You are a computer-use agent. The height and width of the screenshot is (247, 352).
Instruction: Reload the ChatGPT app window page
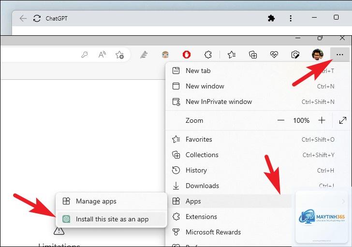coord(37,18)
